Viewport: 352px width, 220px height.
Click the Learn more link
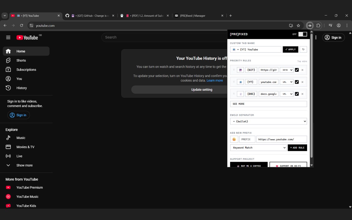click(x=215, y=81)
